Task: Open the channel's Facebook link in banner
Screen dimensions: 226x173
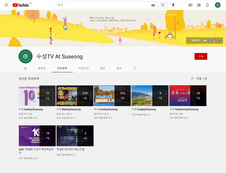Action: pyautogui.click(x=210, y=41)
